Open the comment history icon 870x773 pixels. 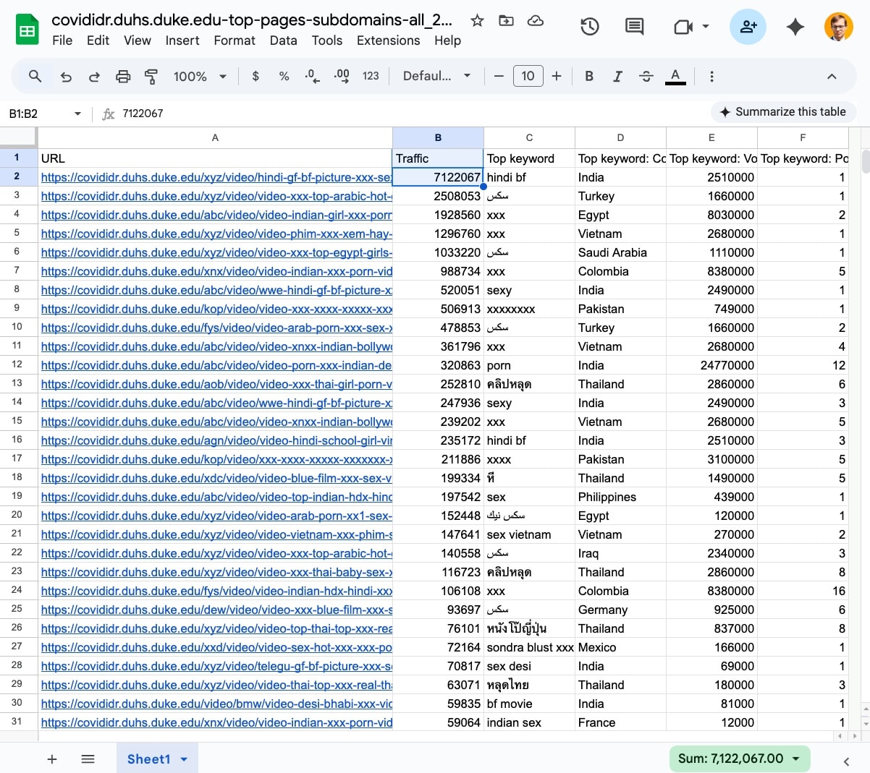[x=634, y=26]
